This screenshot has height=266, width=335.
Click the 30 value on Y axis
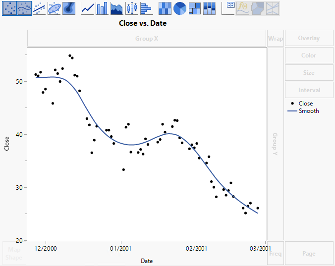point(19,187)
